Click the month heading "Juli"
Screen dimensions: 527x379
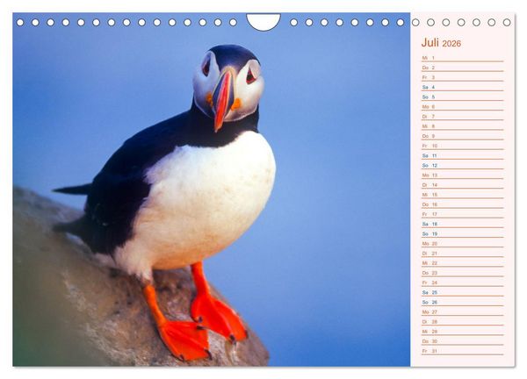click(430, 43)
